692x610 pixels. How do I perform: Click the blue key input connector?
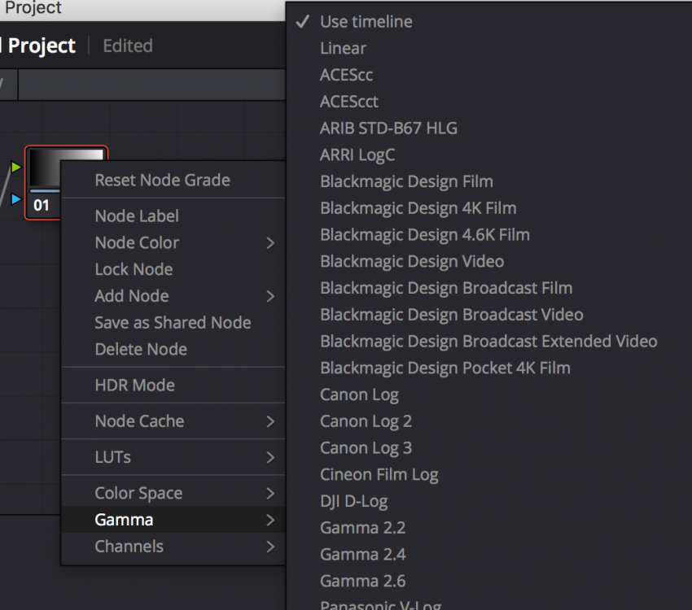point(15,198)
